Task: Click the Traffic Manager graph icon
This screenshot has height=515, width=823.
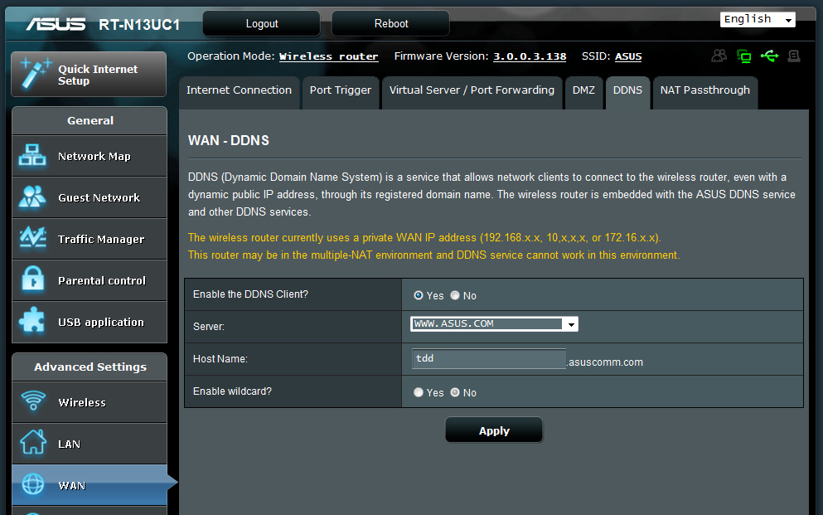Action: pyautogui.click(x=32, y=238)
